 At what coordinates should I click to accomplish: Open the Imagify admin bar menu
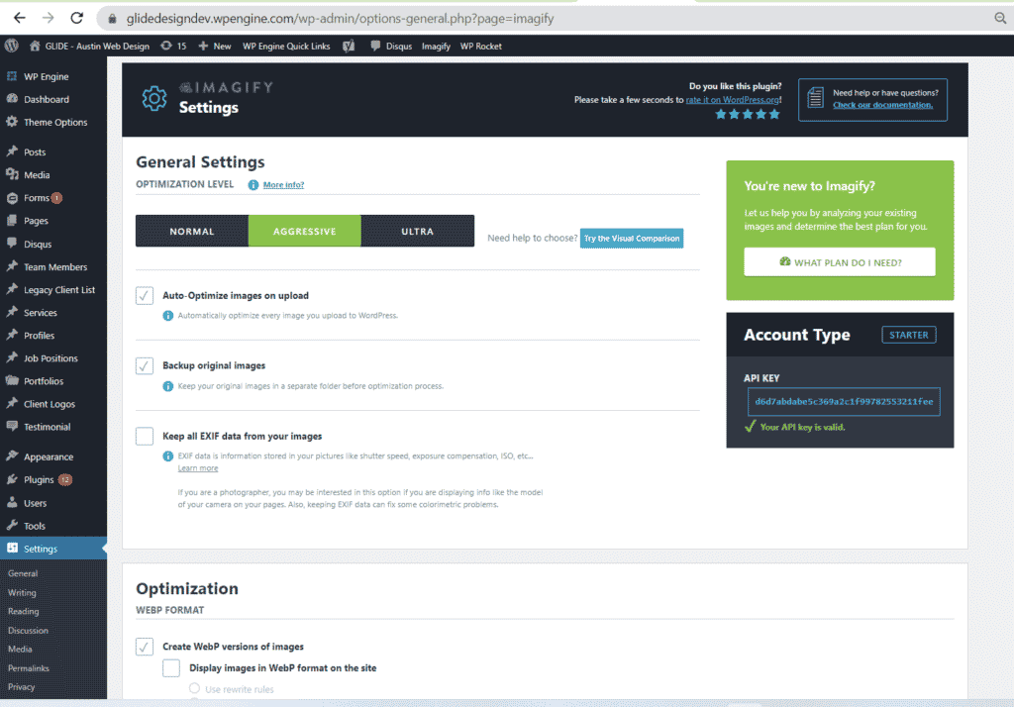tap(436, 46)
